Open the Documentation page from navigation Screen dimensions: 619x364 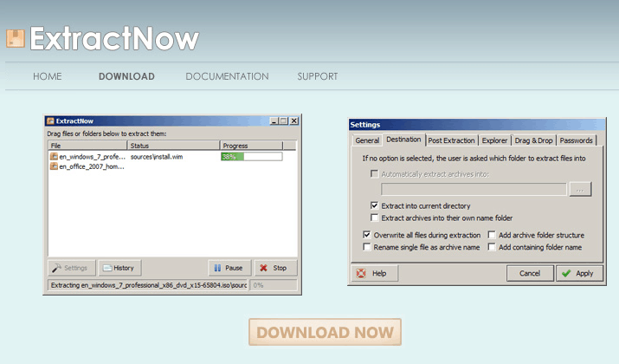pos(227,76)
